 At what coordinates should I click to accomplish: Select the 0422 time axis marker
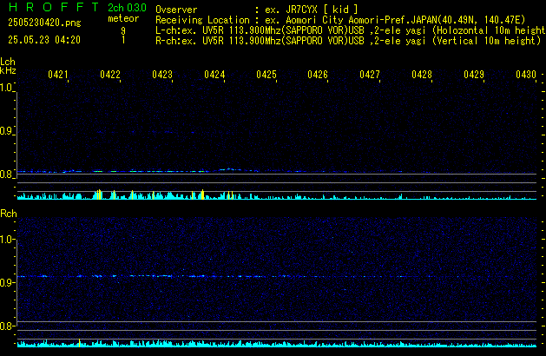pos(110,75)
